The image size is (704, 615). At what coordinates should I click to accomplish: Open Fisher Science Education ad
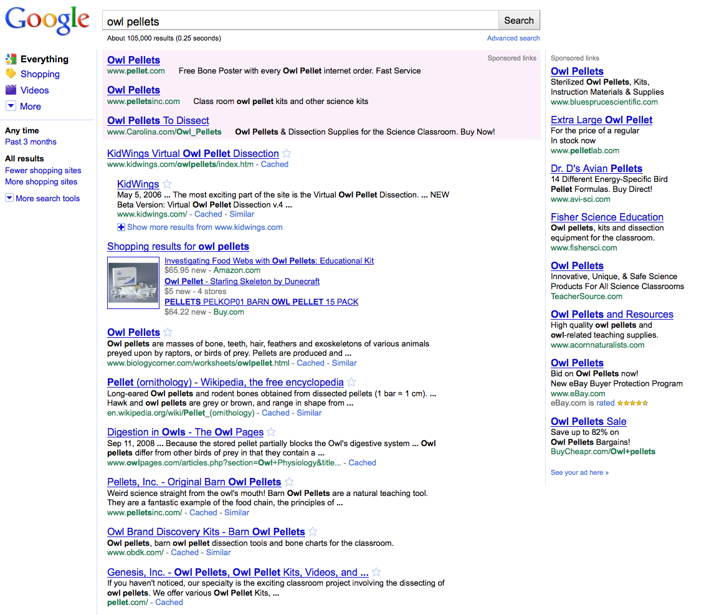pyautogui.click(x=607, y=217)
